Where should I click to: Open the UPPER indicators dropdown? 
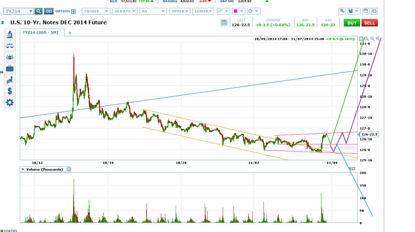tap(180, 11)
